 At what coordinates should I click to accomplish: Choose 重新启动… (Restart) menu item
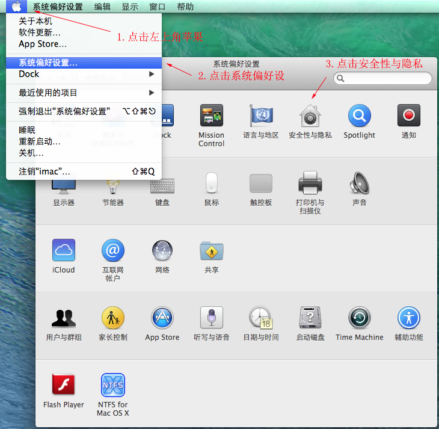point(84,141)
